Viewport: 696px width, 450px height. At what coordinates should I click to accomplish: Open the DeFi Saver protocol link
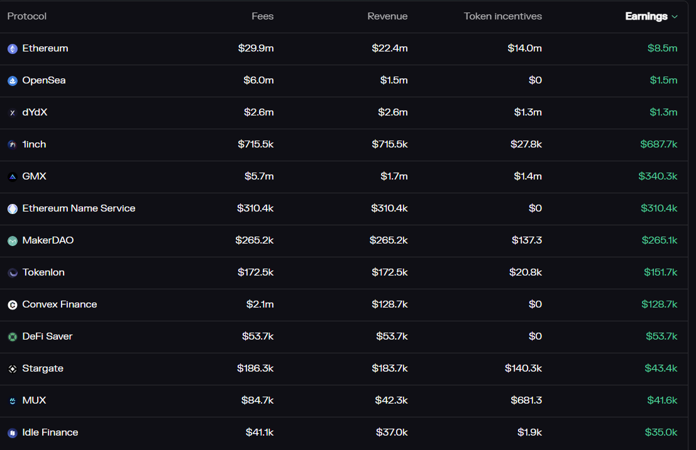pos(47,336)
